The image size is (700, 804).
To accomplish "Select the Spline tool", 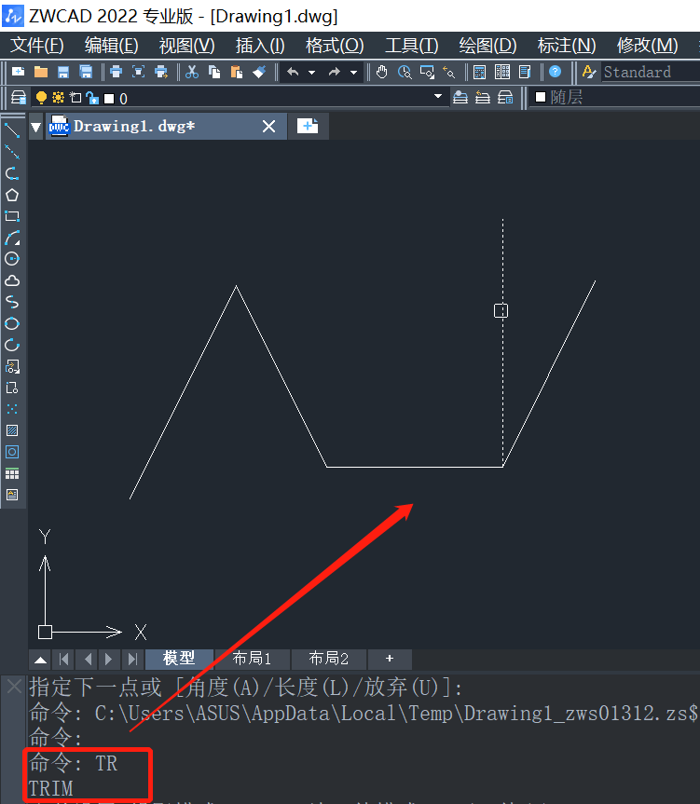I will point(12,302).
